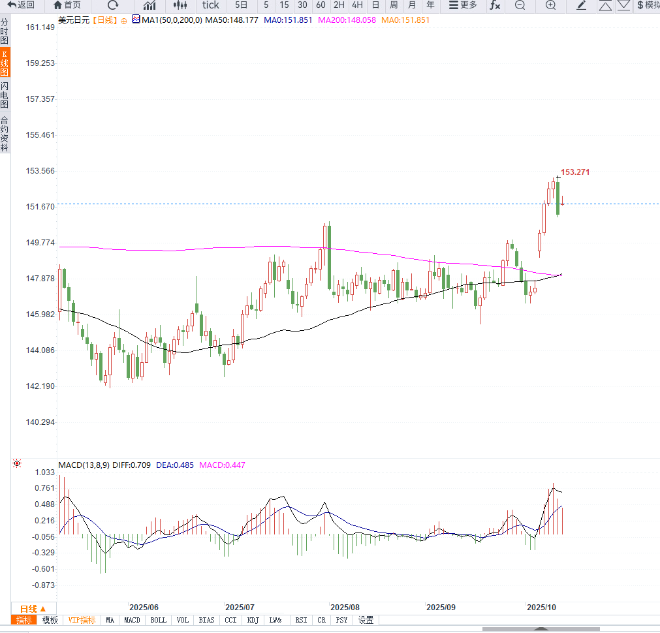
Task: Select the 2H period
Action: [x=339, y=5]
